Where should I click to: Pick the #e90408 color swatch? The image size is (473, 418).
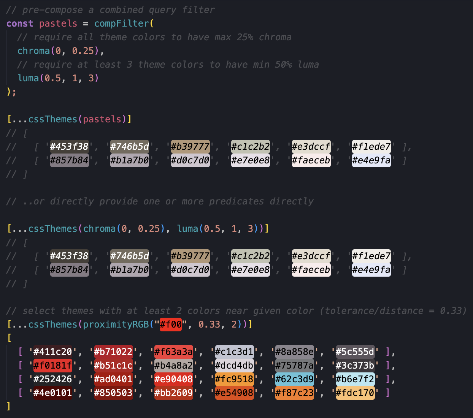(174, 379)
